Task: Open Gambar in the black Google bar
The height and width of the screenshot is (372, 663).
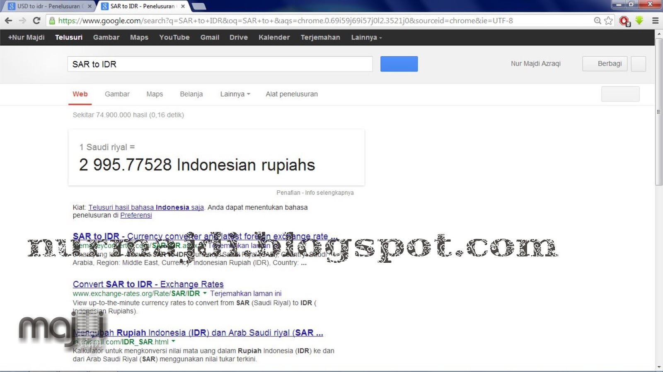Action: [x=106, y=37]
